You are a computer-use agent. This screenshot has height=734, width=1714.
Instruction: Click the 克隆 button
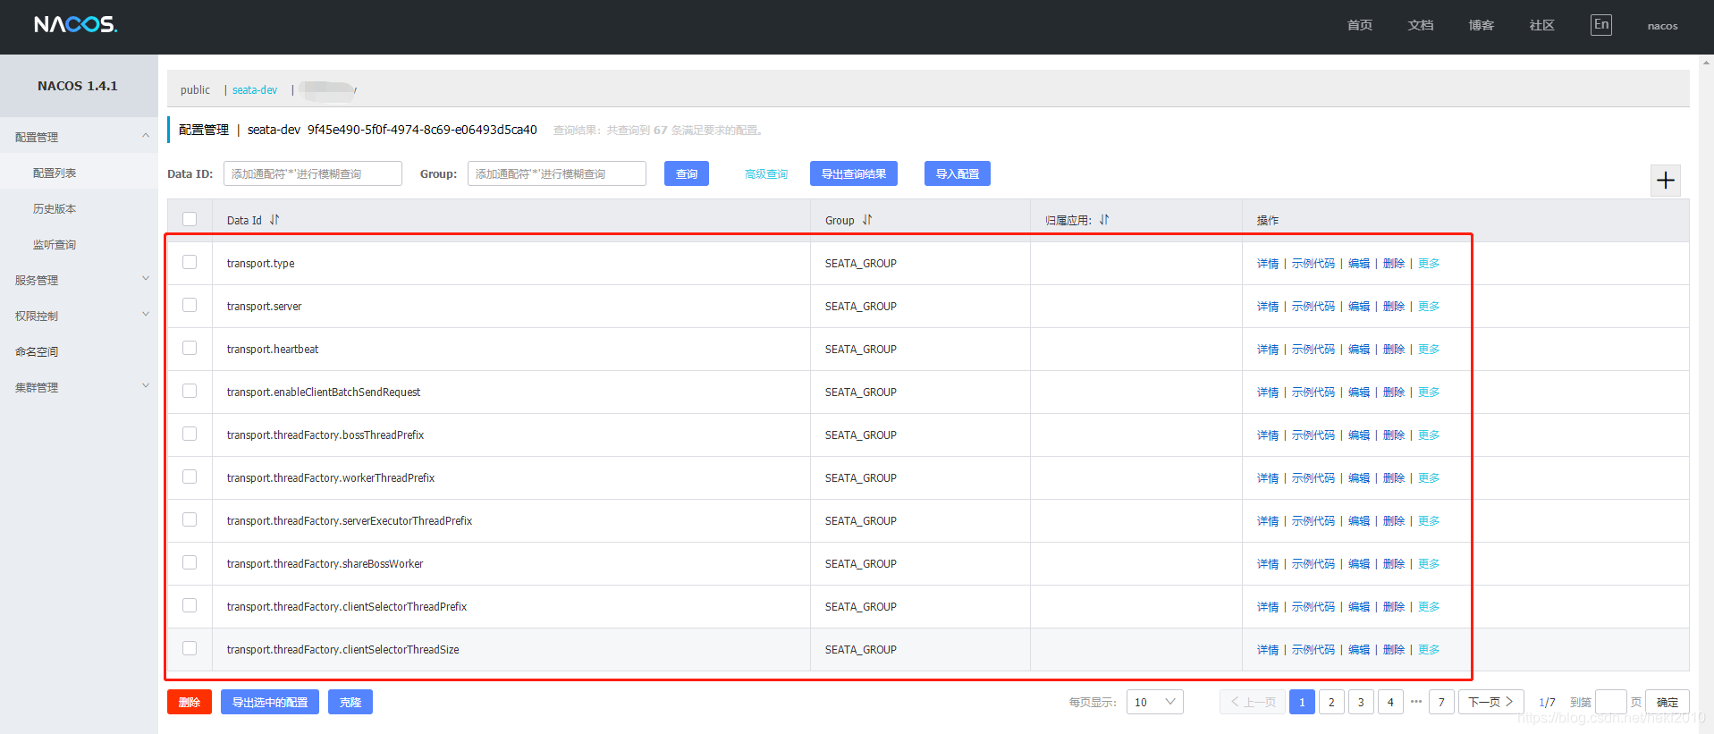[350, 702]
